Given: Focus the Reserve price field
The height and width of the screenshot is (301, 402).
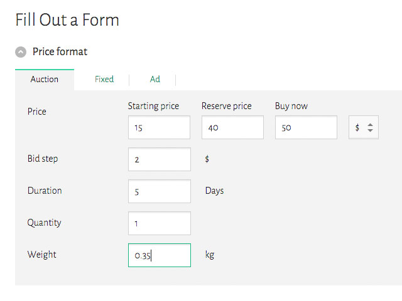Looking at the screenshot, I should [x=232, y=127].
